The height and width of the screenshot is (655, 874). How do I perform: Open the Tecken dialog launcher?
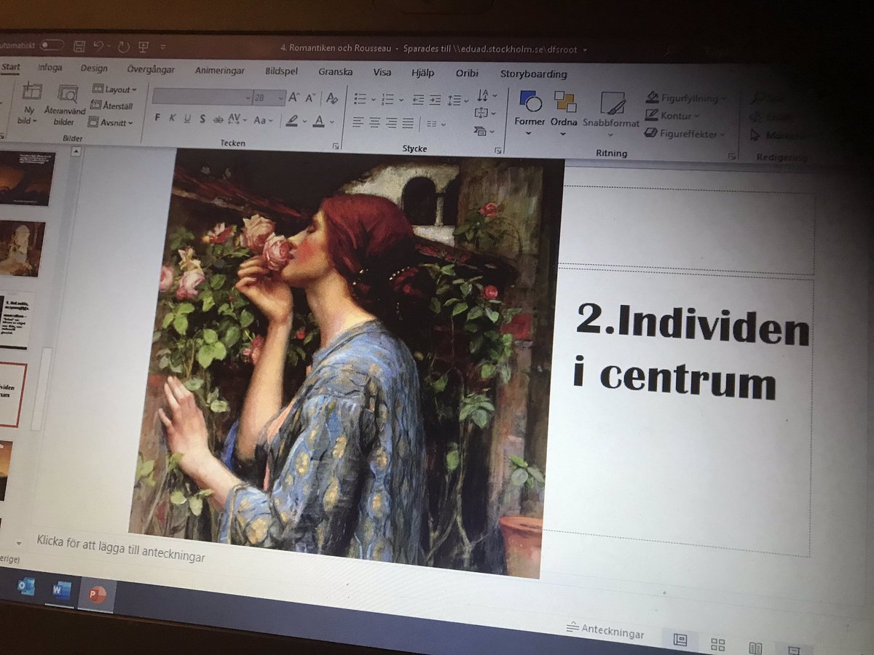tap(336, 146)
